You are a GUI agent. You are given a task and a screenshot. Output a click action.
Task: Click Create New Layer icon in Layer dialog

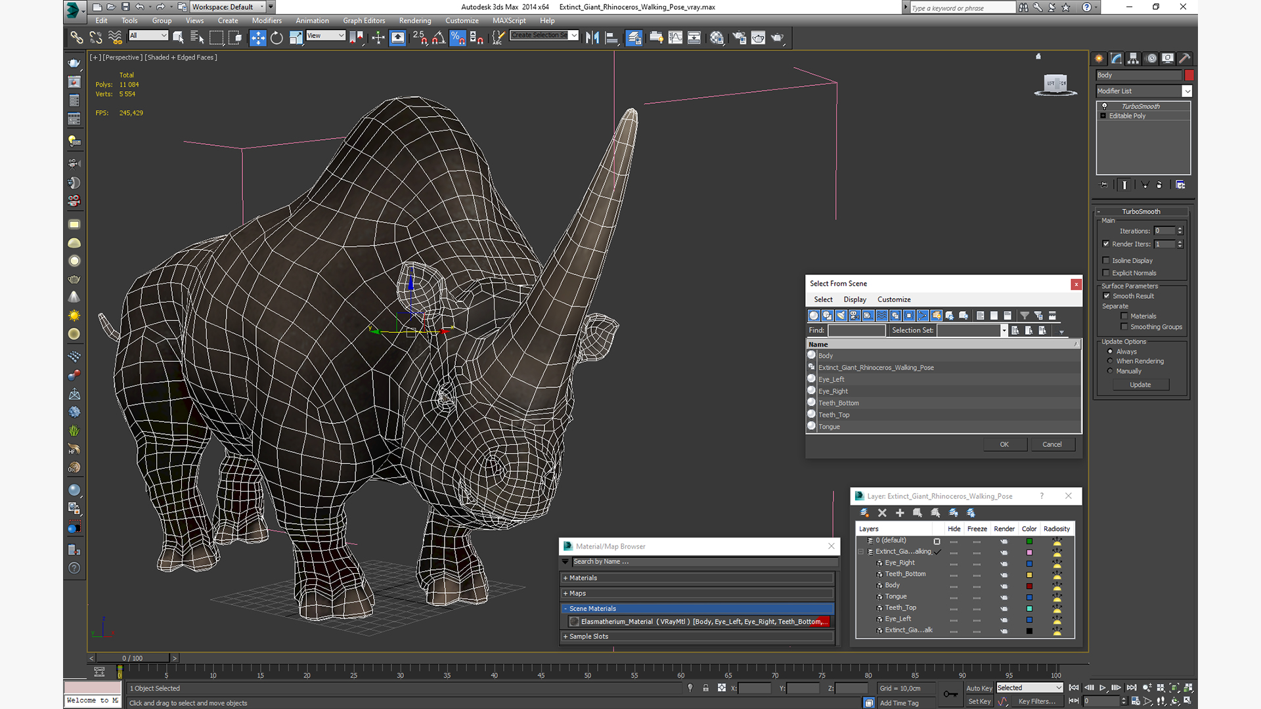coord(864,513)
